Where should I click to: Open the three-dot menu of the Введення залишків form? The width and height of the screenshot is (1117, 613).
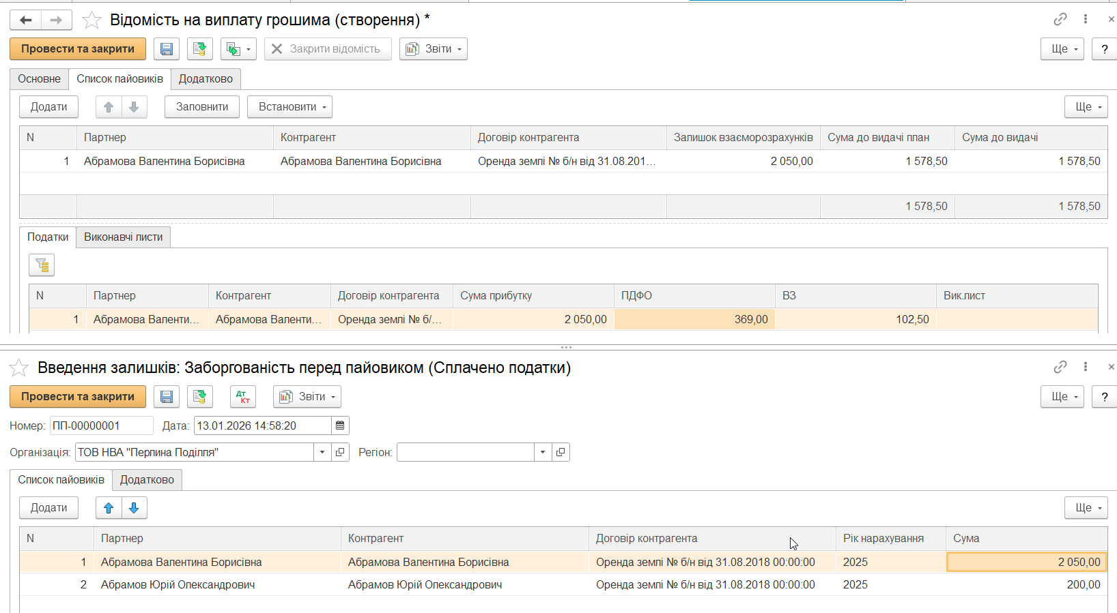click(x=1086, y=367)
